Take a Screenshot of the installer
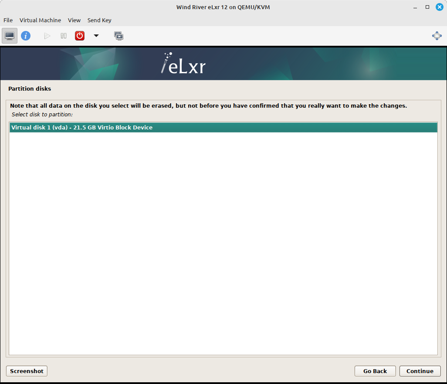The width and height of the screenshot is (447, 384). [x=27, y=371]
